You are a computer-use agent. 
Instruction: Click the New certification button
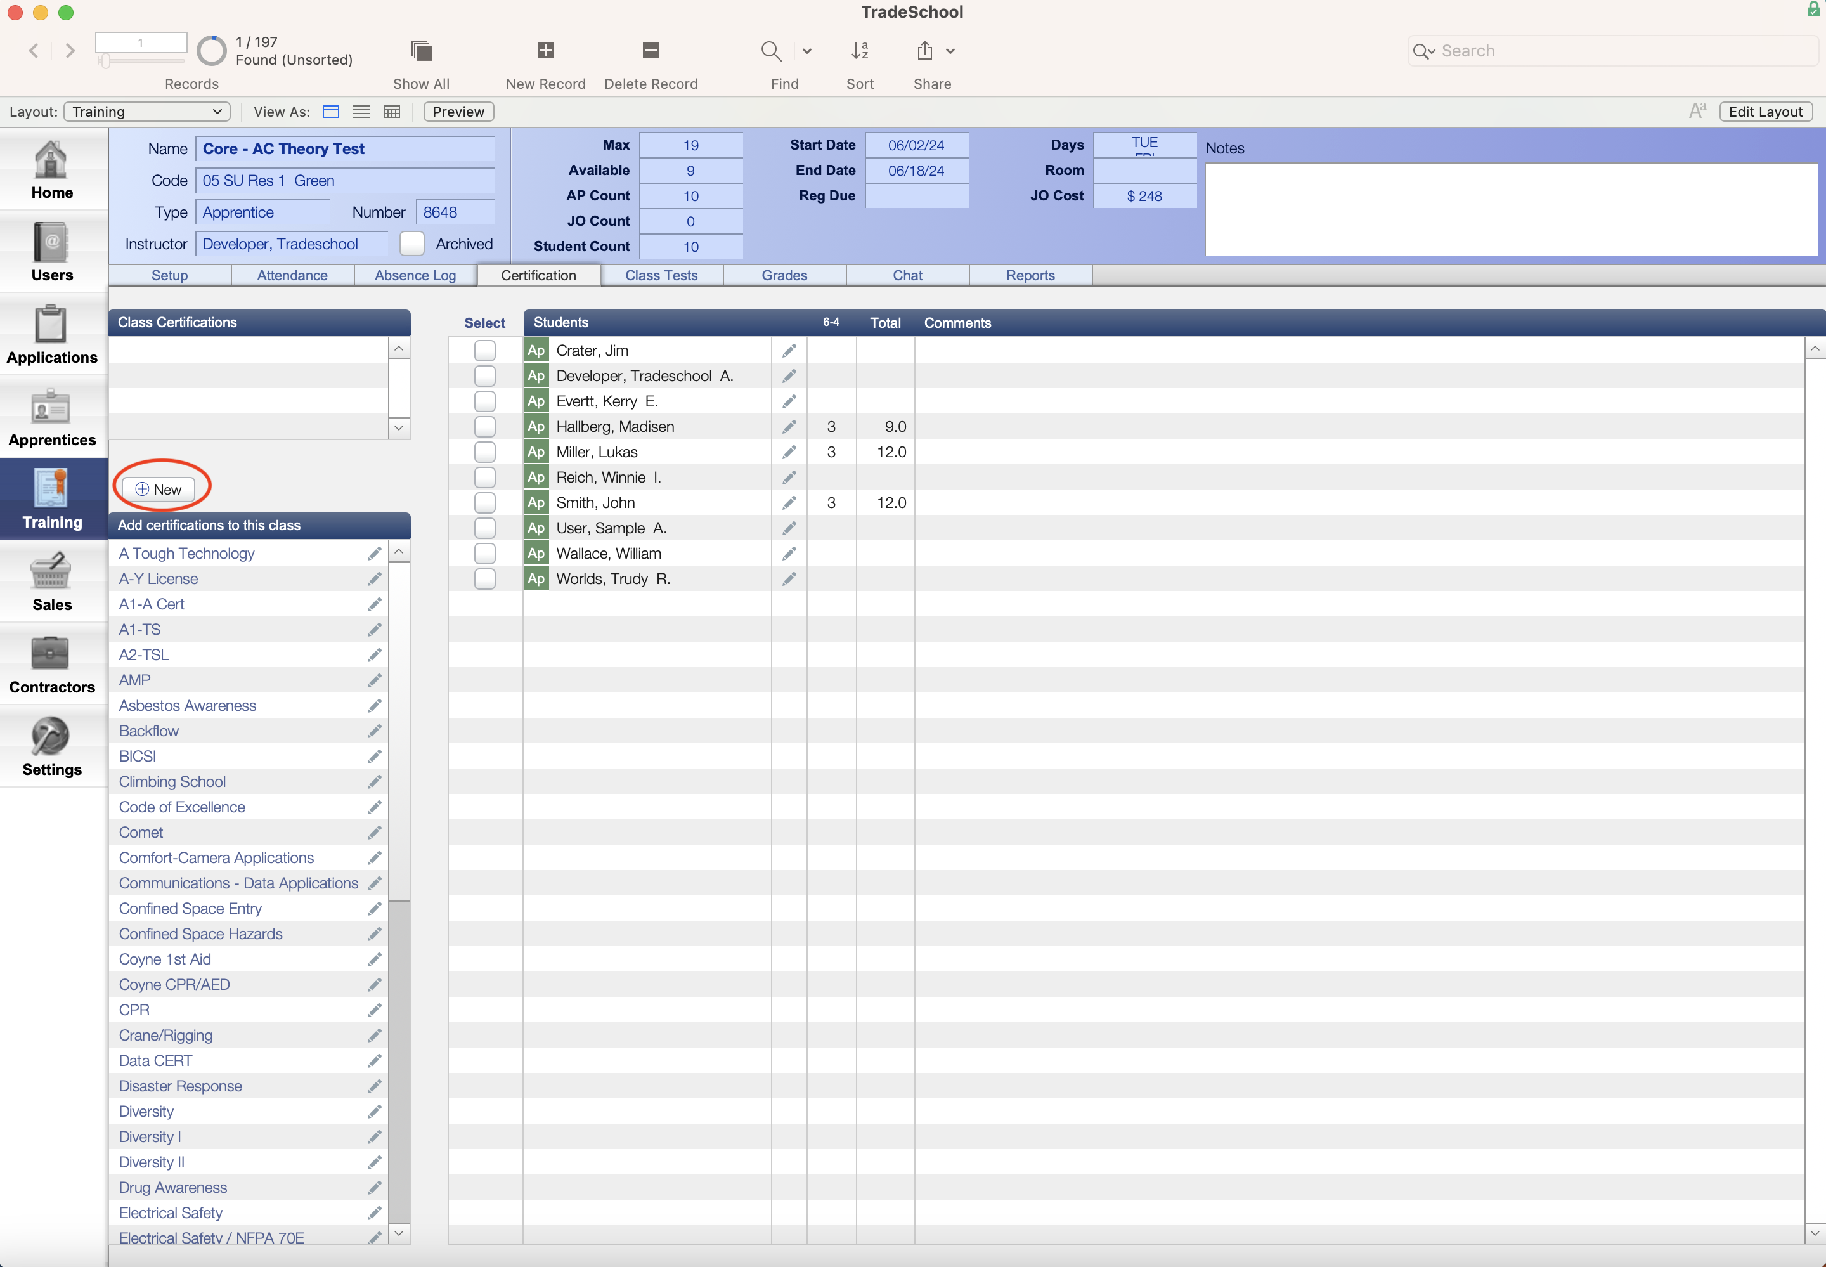coord(157,488)
